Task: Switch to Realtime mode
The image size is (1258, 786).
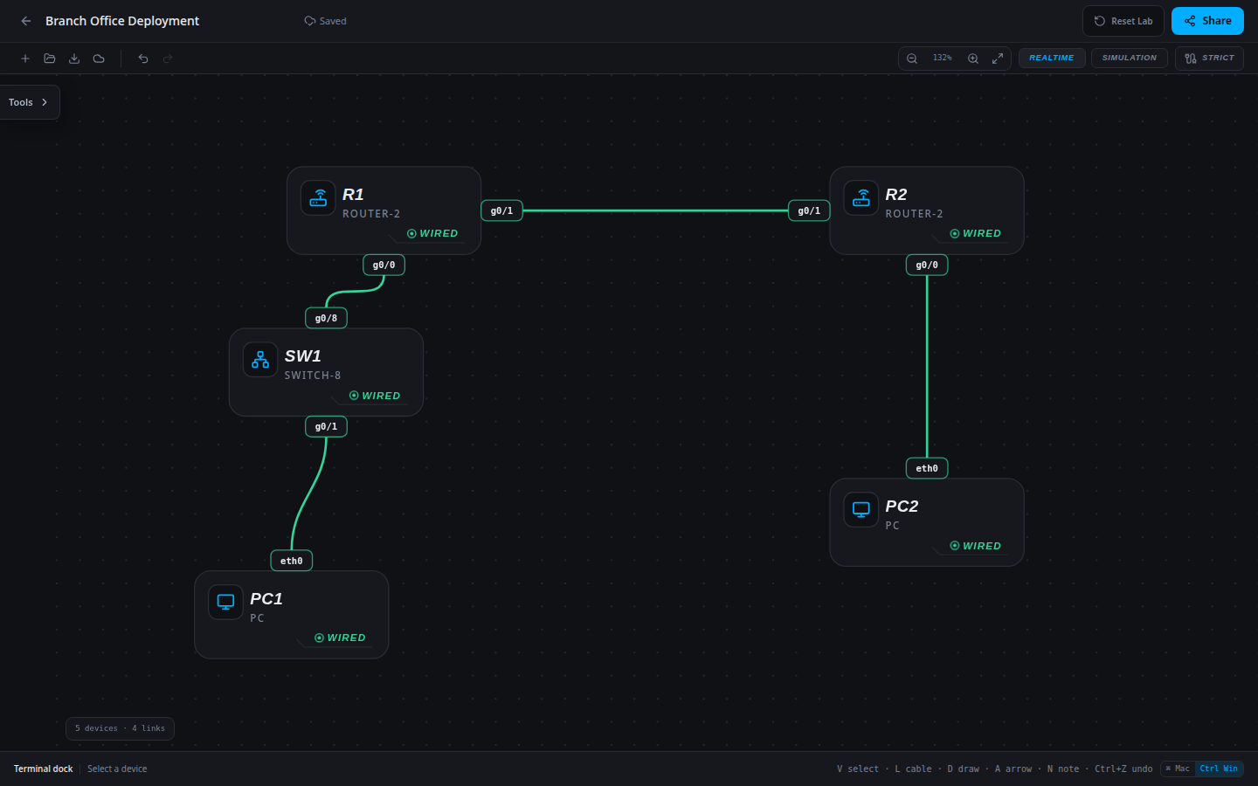Action: (1052, 59)
